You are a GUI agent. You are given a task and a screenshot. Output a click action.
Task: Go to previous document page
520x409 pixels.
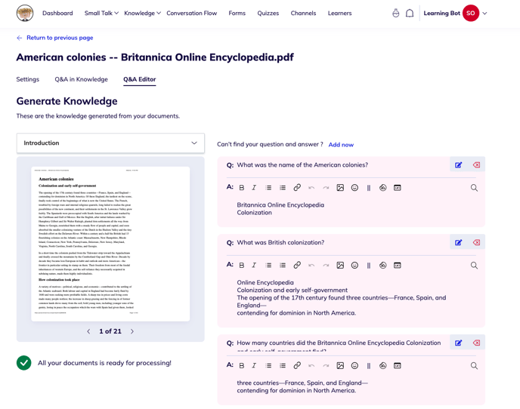click(88, 331)
